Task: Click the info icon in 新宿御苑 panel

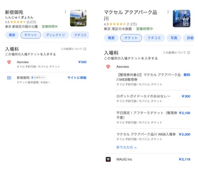Action: pyautogui.click(x=85, y=49)
